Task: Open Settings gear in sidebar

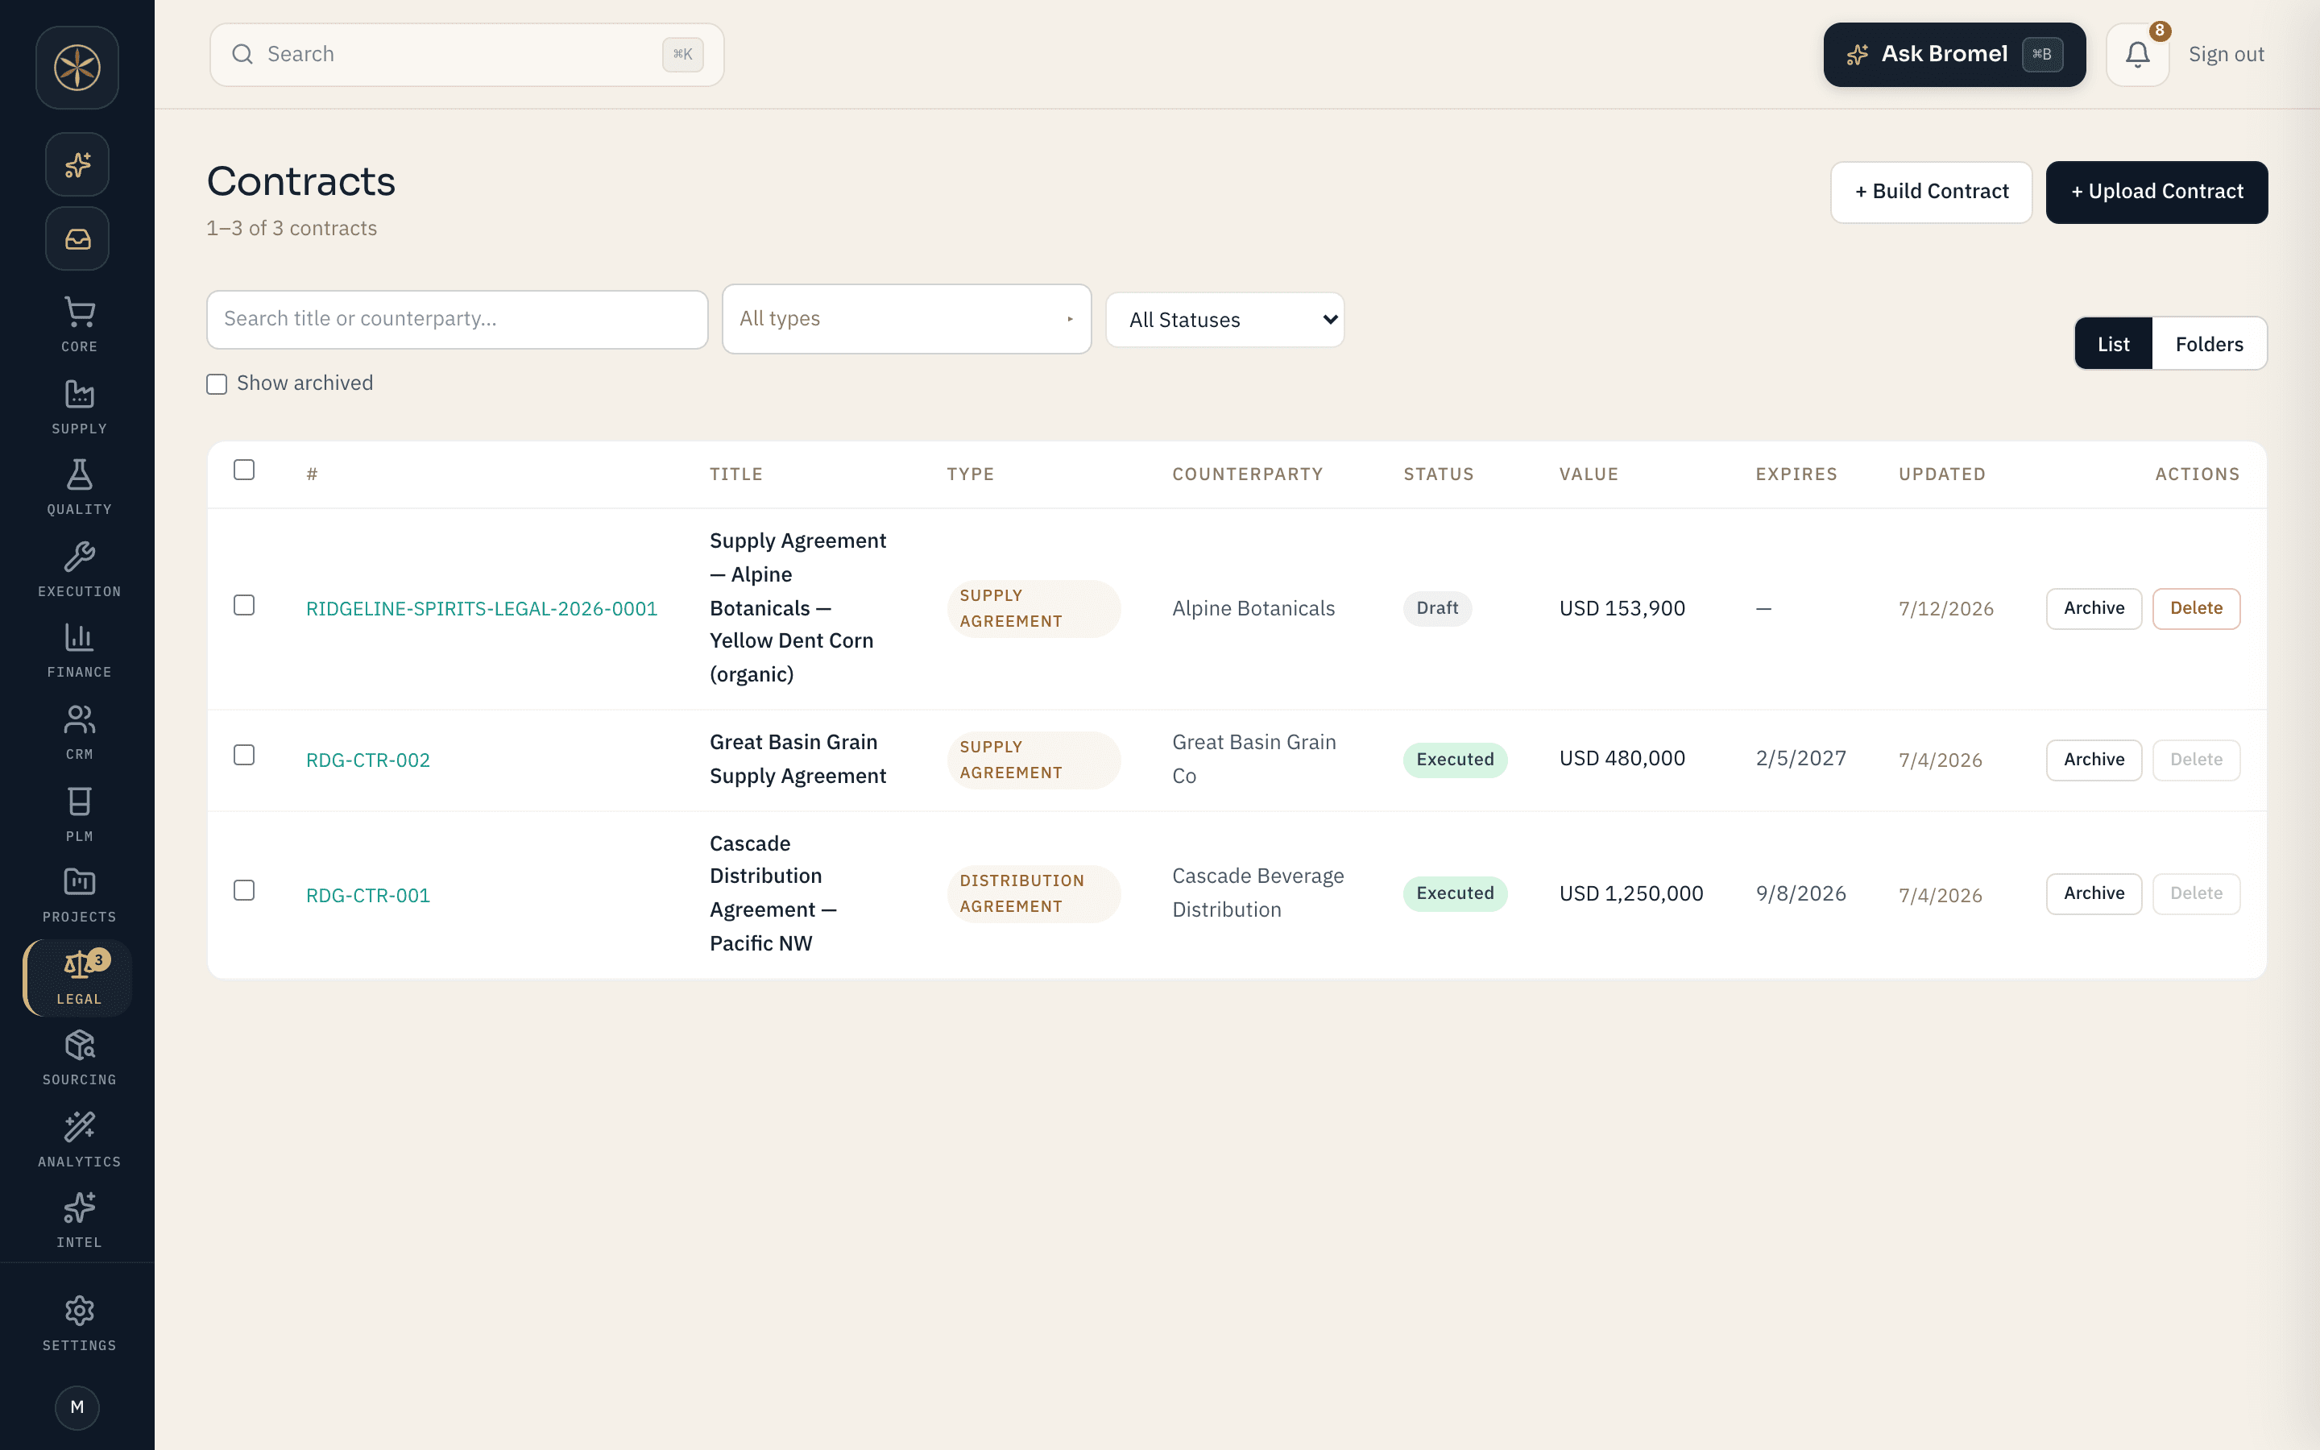Action: click(79, 1324)
